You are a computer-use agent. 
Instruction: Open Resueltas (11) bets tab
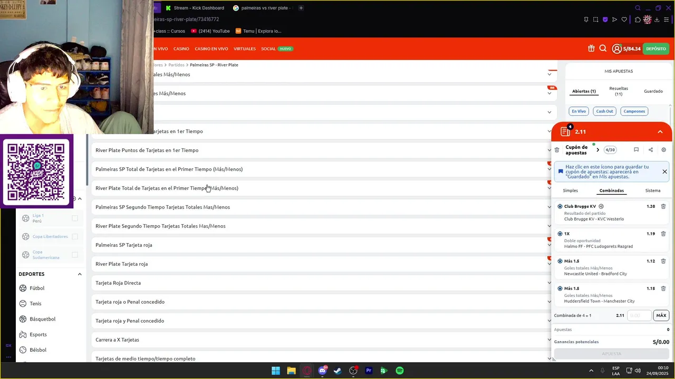pos(619,91)
